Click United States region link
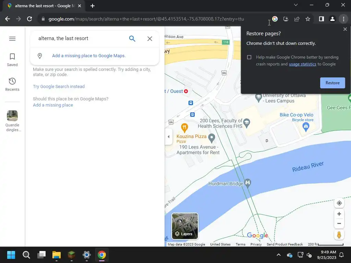351x263 pixels. [x=220, y=245]
